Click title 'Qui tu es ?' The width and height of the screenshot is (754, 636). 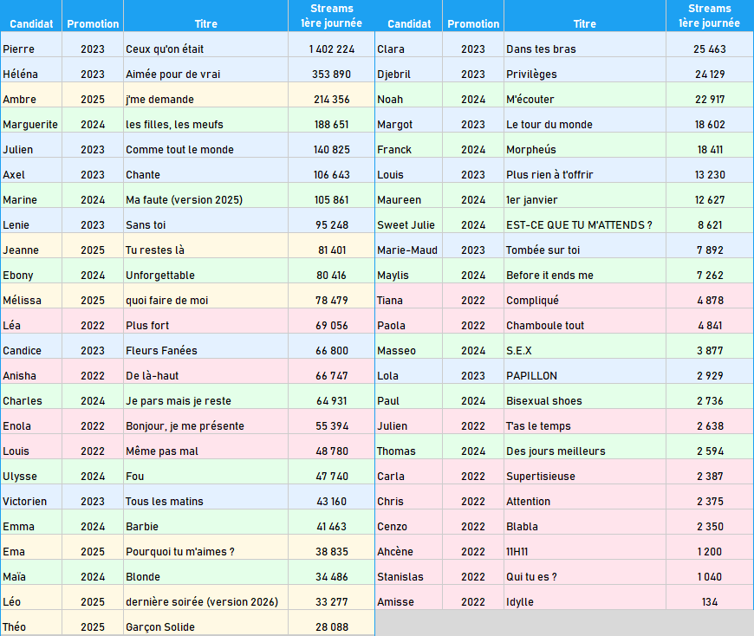[585, 572]
